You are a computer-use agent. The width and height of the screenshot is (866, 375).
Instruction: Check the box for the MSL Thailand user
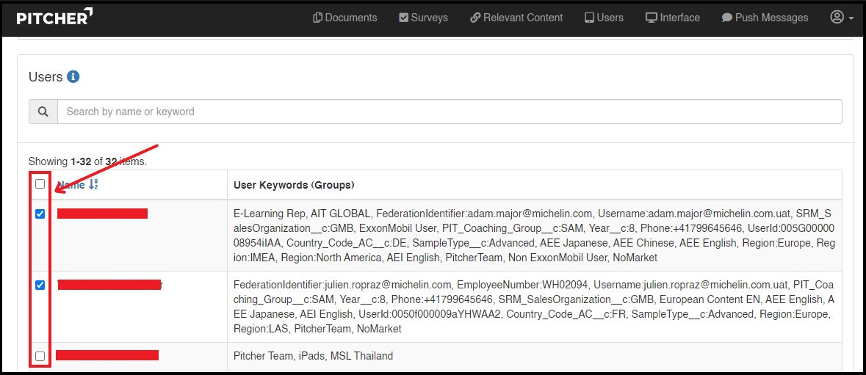click(x=40, y=356)
